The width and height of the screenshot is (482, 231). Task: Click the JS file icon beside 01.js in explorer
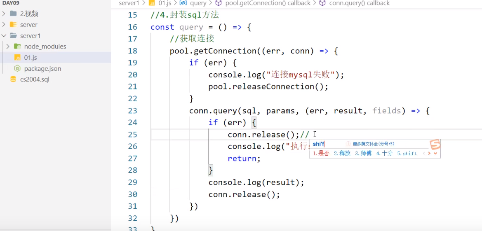[17, 58]
